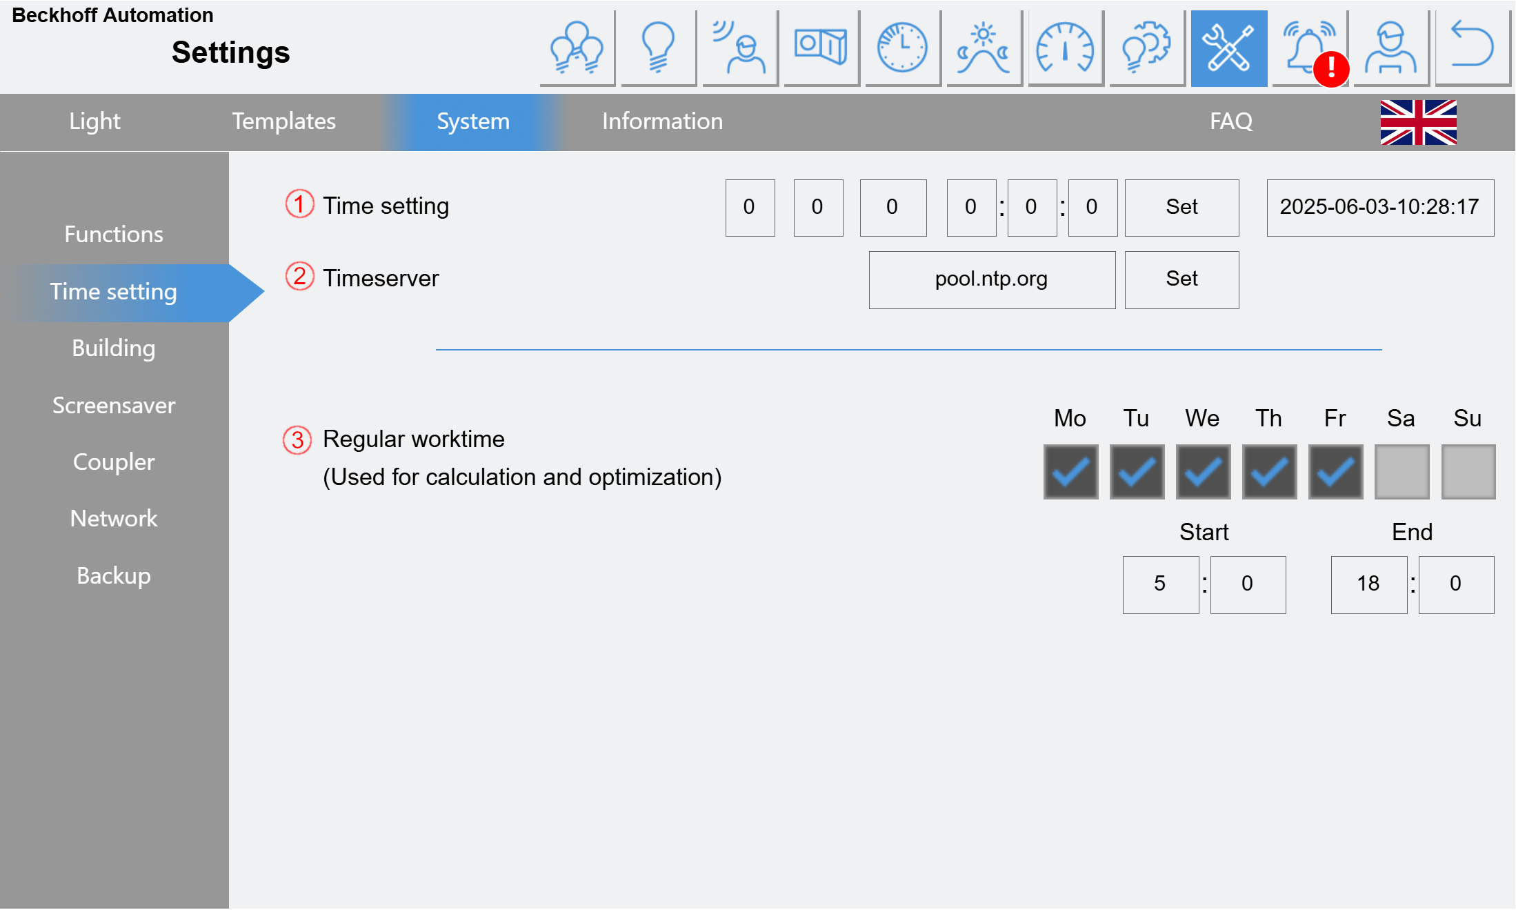Click the back arrow icon
Viewport: 1516px width, 910px height.
pos(1473,48)
